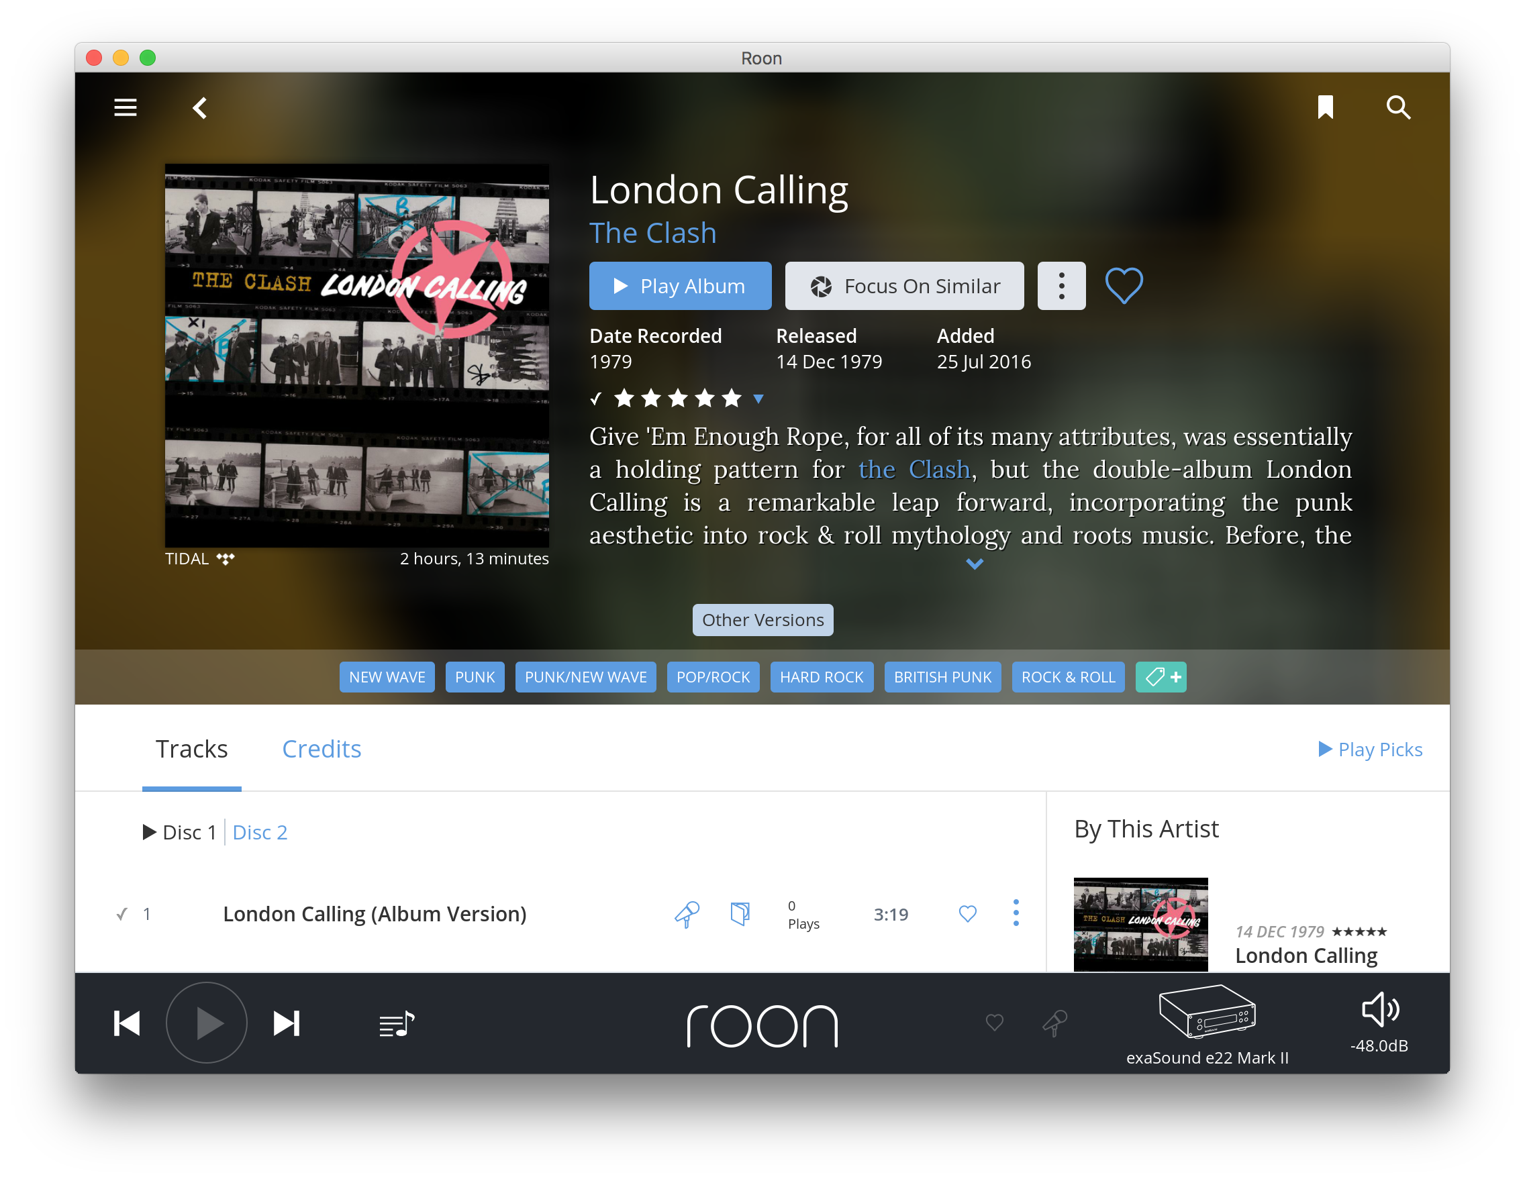Open volume control speaker icon
Screen dimensions: 1525x1181
[x=1380, y=1009]
